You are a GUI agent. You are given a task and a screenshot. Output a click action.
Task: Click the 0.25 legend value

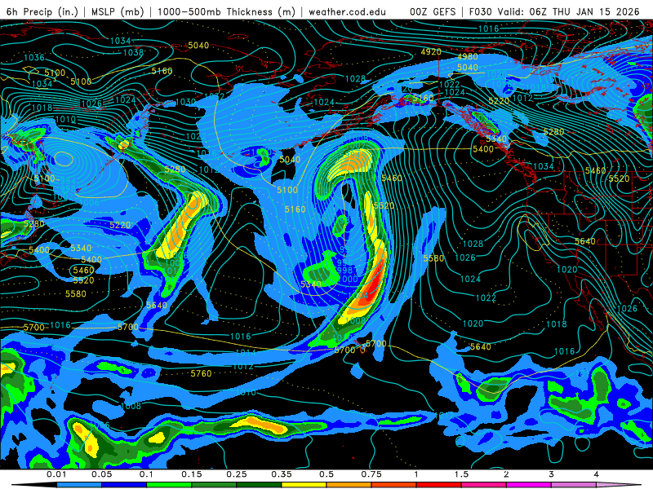tap(237, 474)
